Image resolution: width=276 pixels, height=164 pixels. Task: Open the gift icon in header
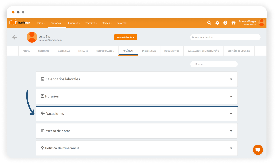[233, 23]
